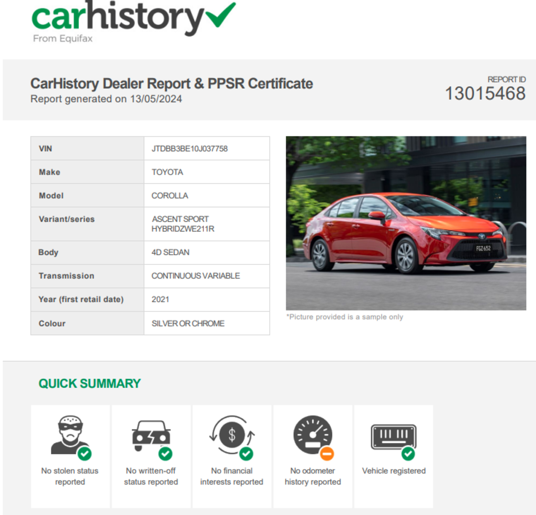Click the orange minus badge on odometer
The height and width of the screenshot is (515, 536).
point(327,454)
